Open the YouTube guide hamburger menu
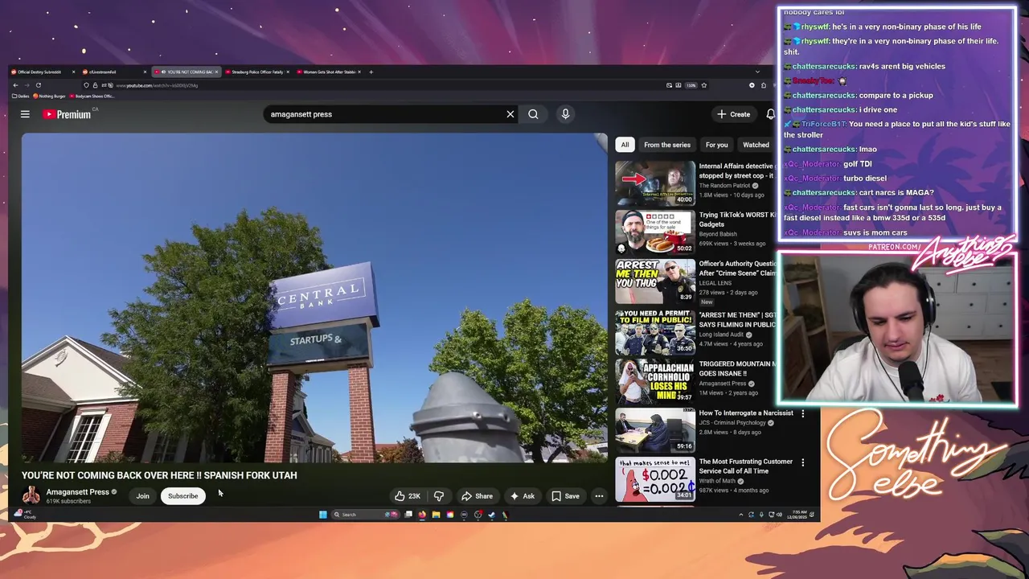This screenshot has width=1029, height=579. click(x=25, y=114)
